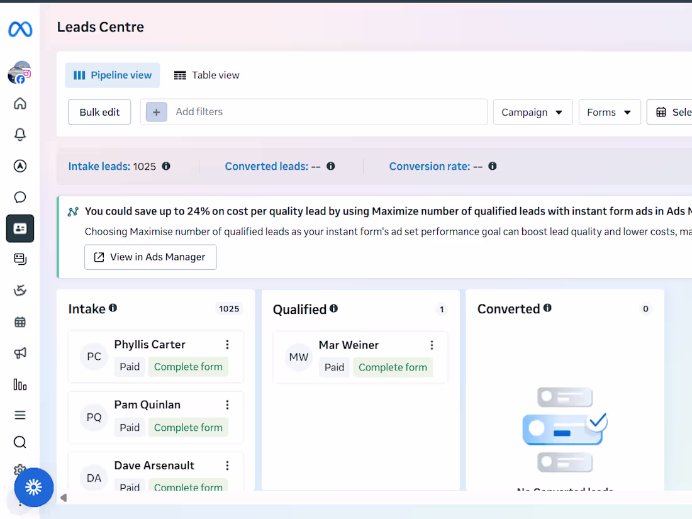The height and width of the screenshot is (519, 692).
Task: Click the Qualified count badge 1
Action: 442,310
